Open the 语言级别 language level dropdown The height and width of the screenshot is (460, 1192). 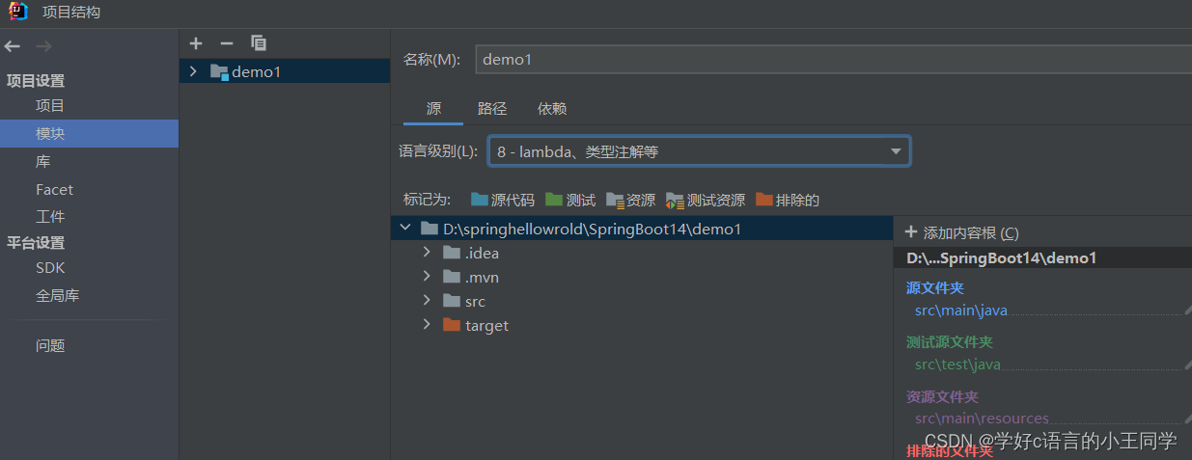pos(699,151)
